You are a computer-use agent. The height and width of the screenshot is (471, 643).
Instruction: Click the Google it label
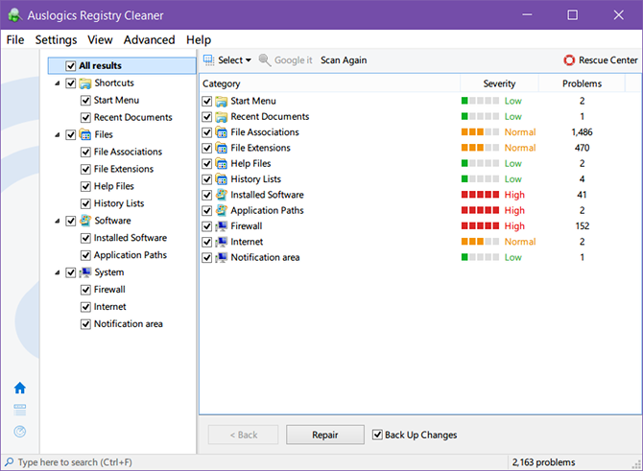(294, 60)
